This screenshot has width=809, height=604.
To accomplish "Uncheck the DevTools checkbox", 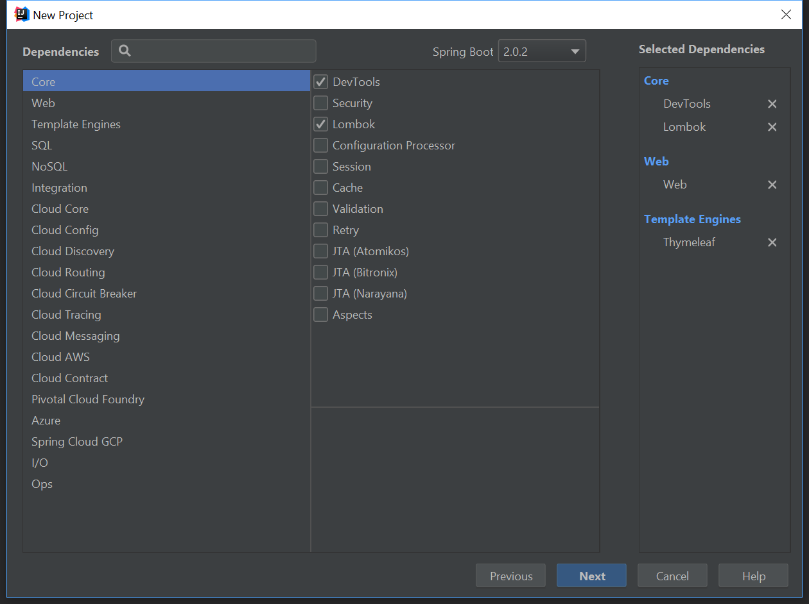I will [320, 82].
